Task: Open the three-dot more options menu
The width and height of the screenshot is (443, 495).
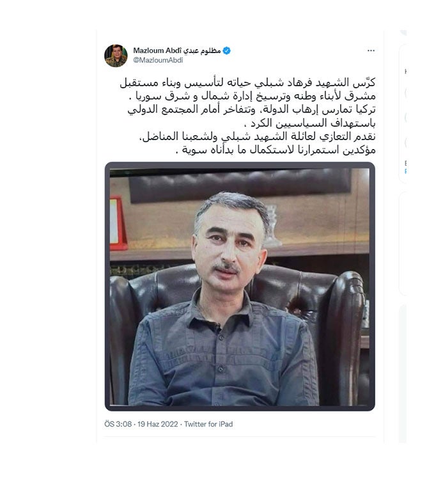Action: 371,51
